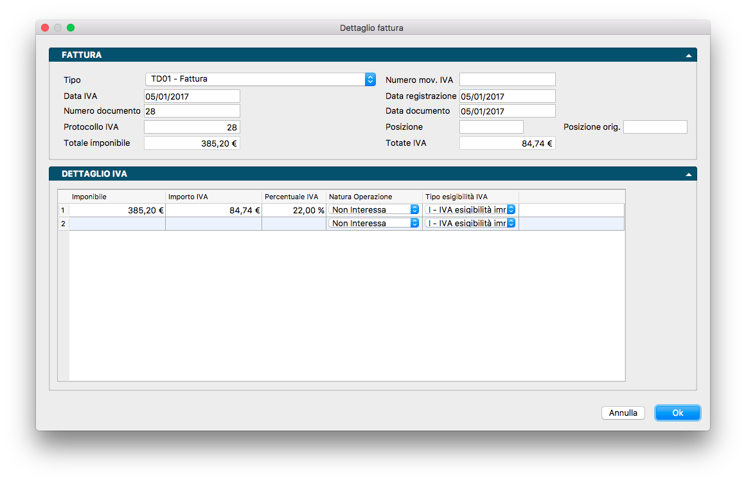Collapse the DETTAGLIO IVA section triangle
The image size is (746, 482).
coord(688,175)
